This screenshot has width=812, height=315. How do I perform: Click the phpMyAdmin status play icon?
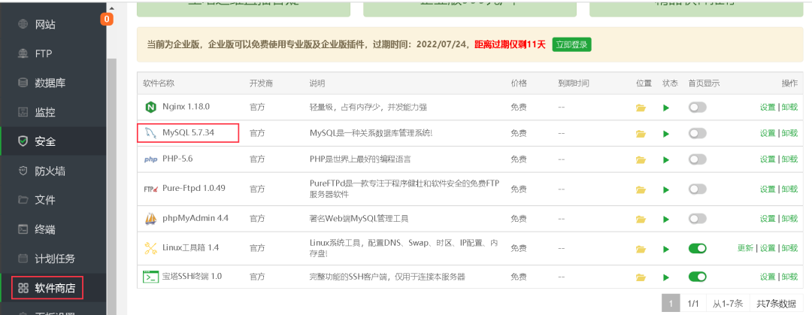tap(666, 219)
